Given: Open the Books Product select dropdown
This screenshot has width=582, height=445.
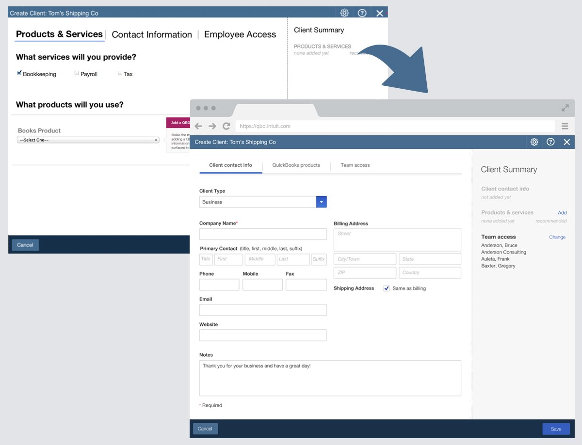Looking at the screenshot, I should [x=88, y=140].
